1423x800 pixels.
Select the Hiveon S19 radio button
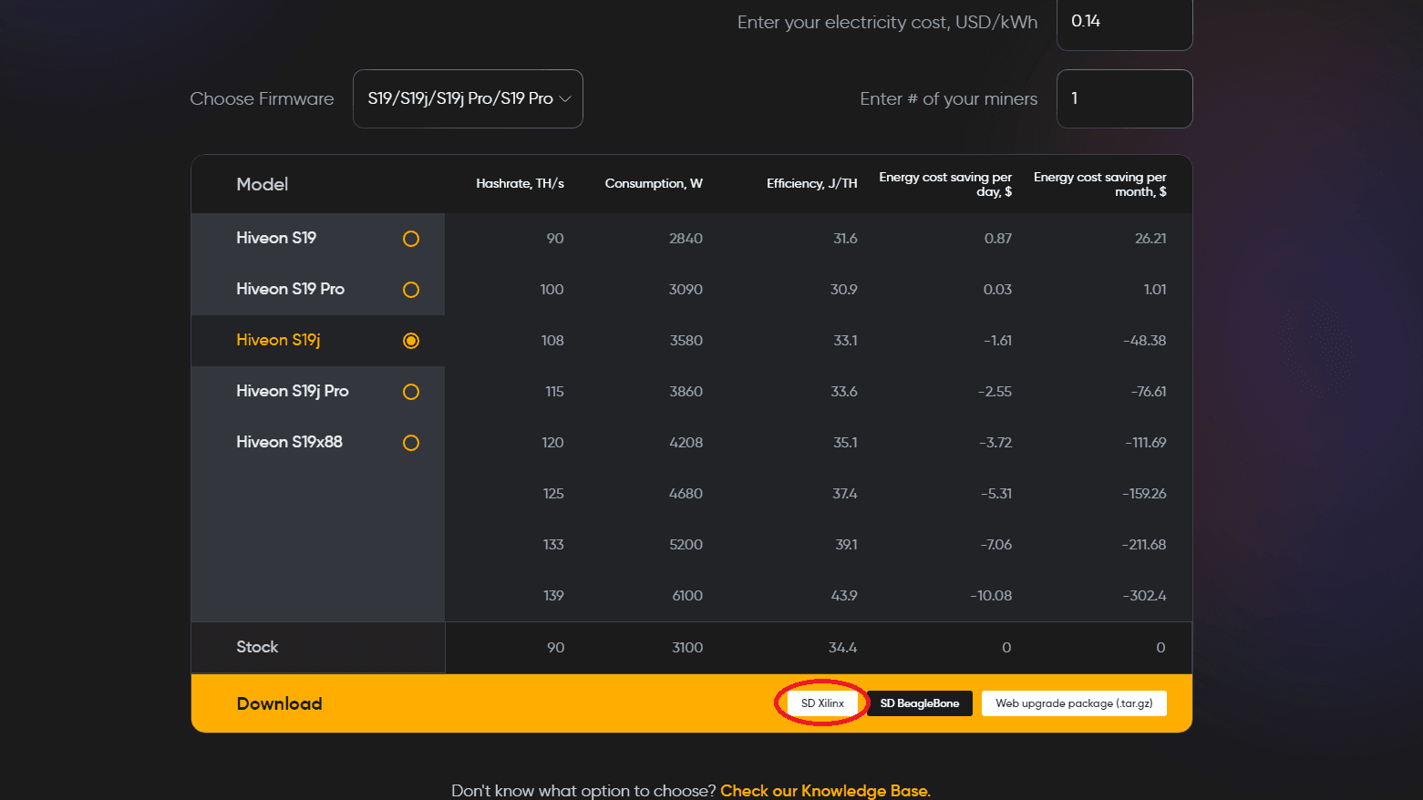[x=411, y=239]
